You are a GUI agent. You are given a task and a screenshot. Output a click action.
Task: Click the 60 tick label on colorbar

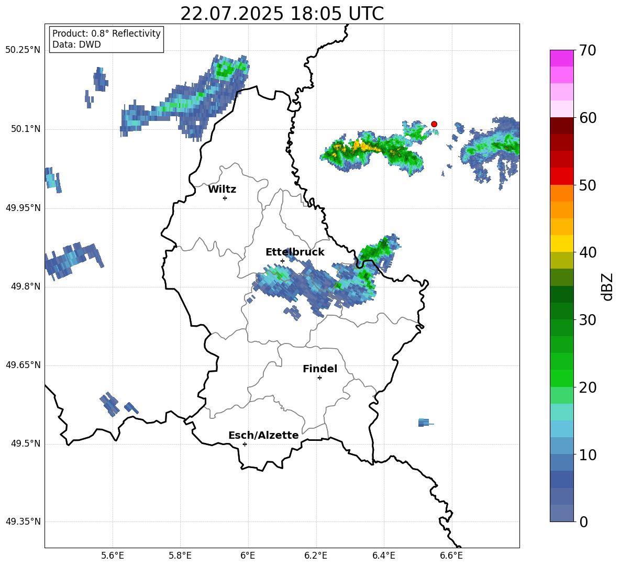588,118
